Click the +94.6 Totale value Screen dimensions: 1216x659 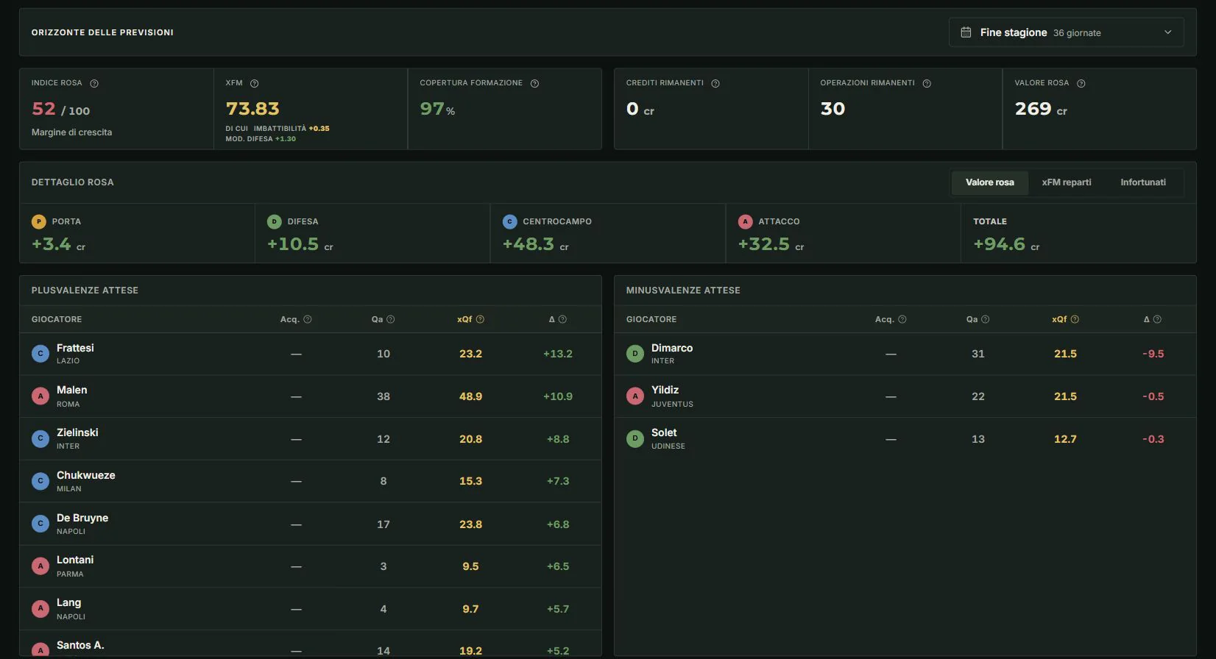(x=1000, y=244)
